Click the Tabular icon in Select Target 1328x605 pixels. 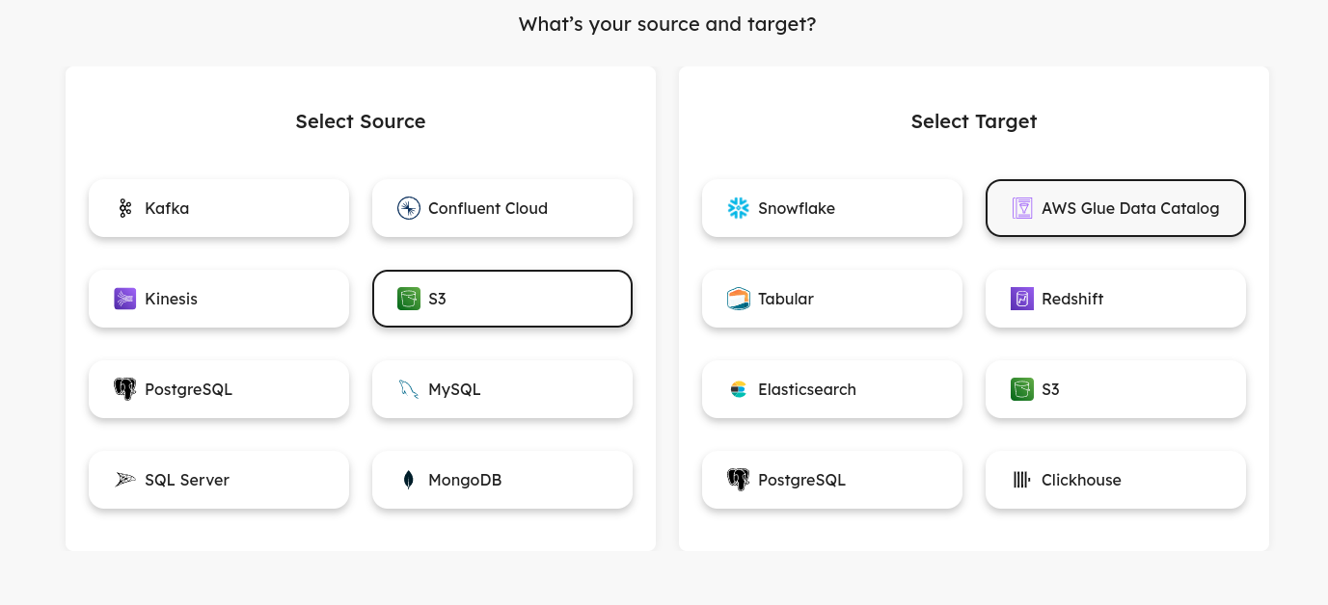click(738, 299)
